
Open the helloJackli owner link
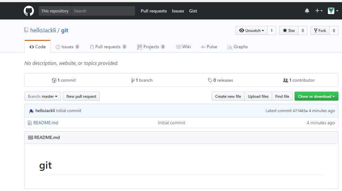click(43, 30)
